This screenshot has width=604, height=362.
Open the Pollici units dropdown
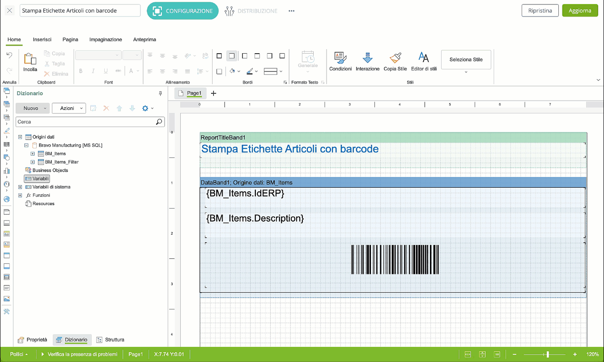(19, 354)
